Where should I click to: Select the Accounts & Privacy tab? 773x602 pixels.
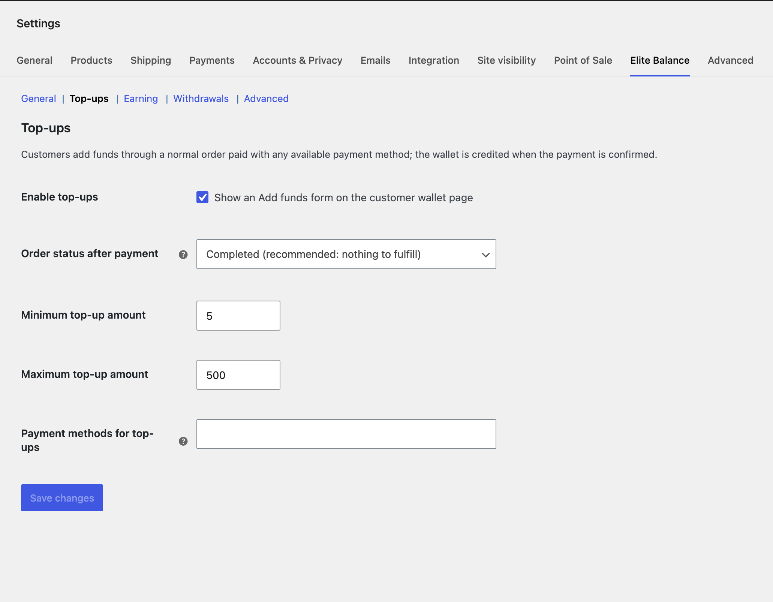pos(298,60)
